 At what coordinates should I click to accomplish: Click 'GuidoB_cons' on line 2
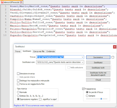(42, 10)
